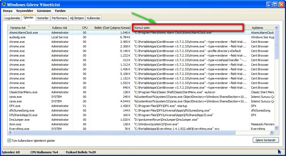The height and width of the screenshot is (156, 286).
Task: Click the vertical scrollbar thumb
Action: point(276,44)
